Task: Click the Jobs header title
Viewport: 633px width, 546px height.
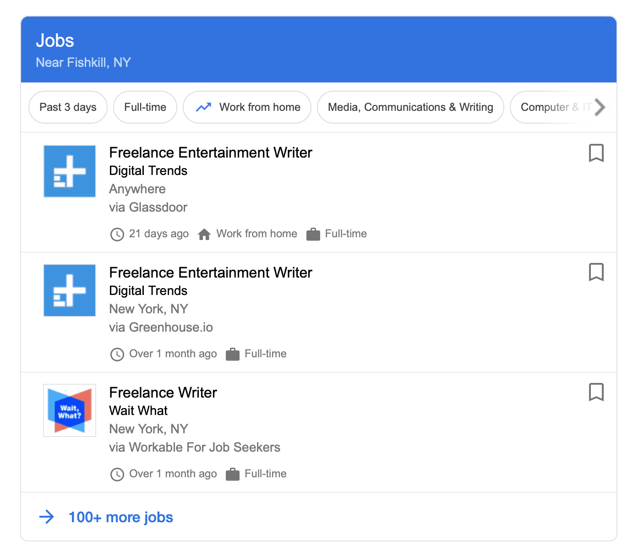Action: [x=55, y=40]
